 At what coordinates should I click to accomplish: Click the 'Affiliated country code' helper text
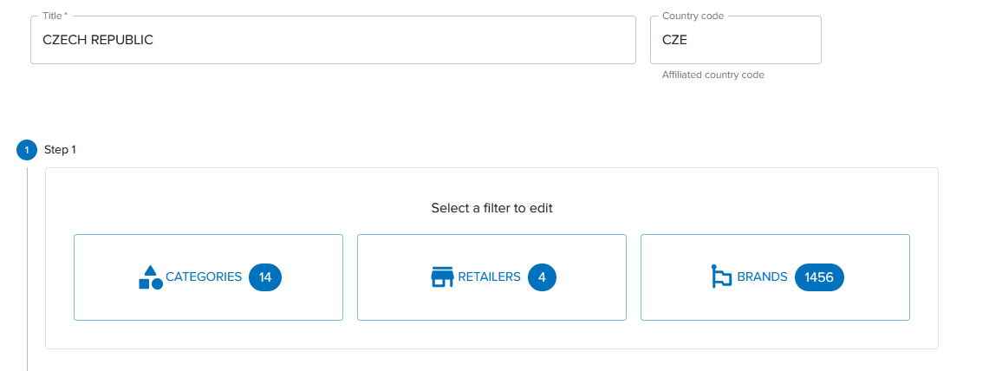pos(712,75)
